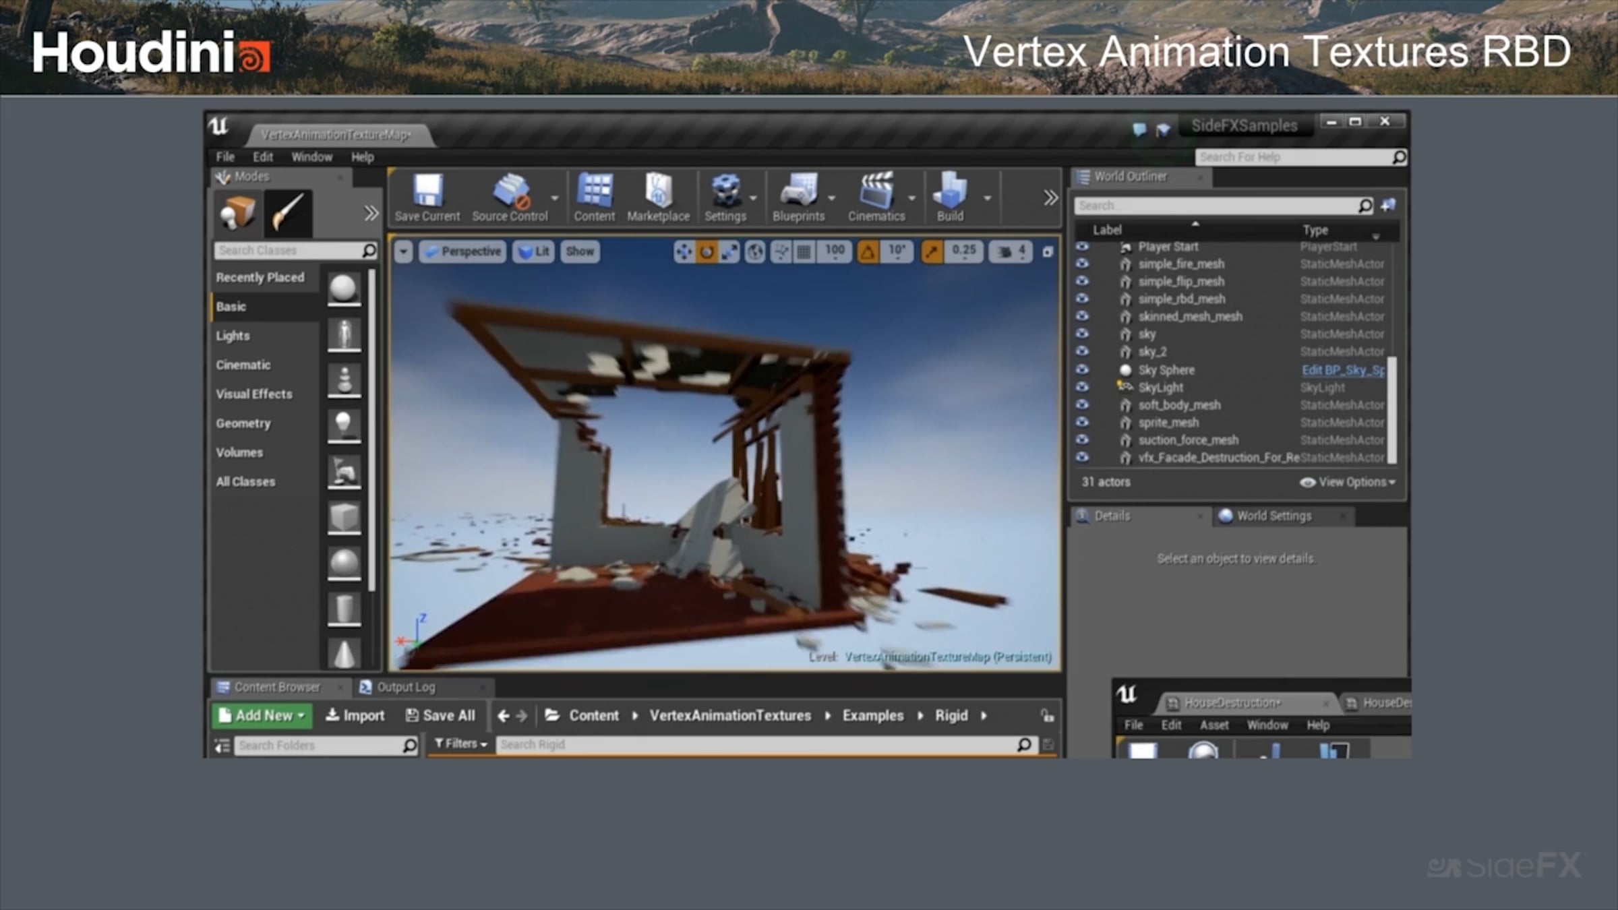Click the world/local coordinate globe icon
Image resolution: width=1618 pixels, height=910 pixels.
pyautogui.click(x=755, y=251)
